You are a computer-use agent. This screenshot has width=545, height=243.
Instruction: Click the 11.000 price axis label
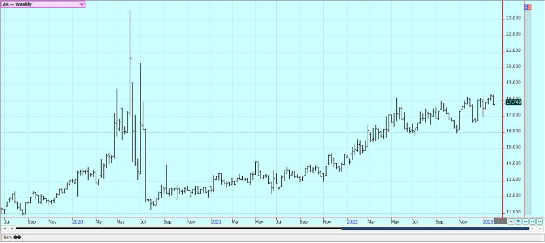click(x=513, y=212)
